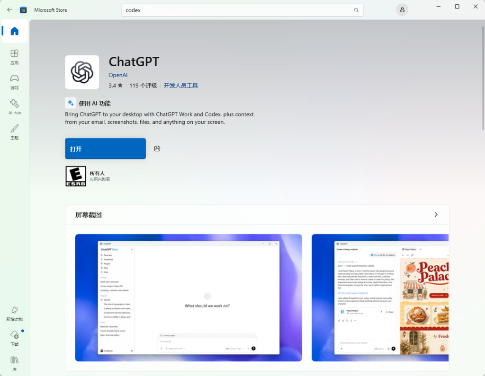Image resolution: width=485 pixels, height=376 pixels.
Task: Open the 主题 (Themes) sidebar section
Action: point(15,132)
